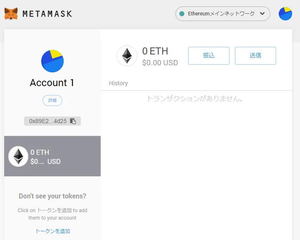
Task: Click the green network status dot
Action: (182, 14)
